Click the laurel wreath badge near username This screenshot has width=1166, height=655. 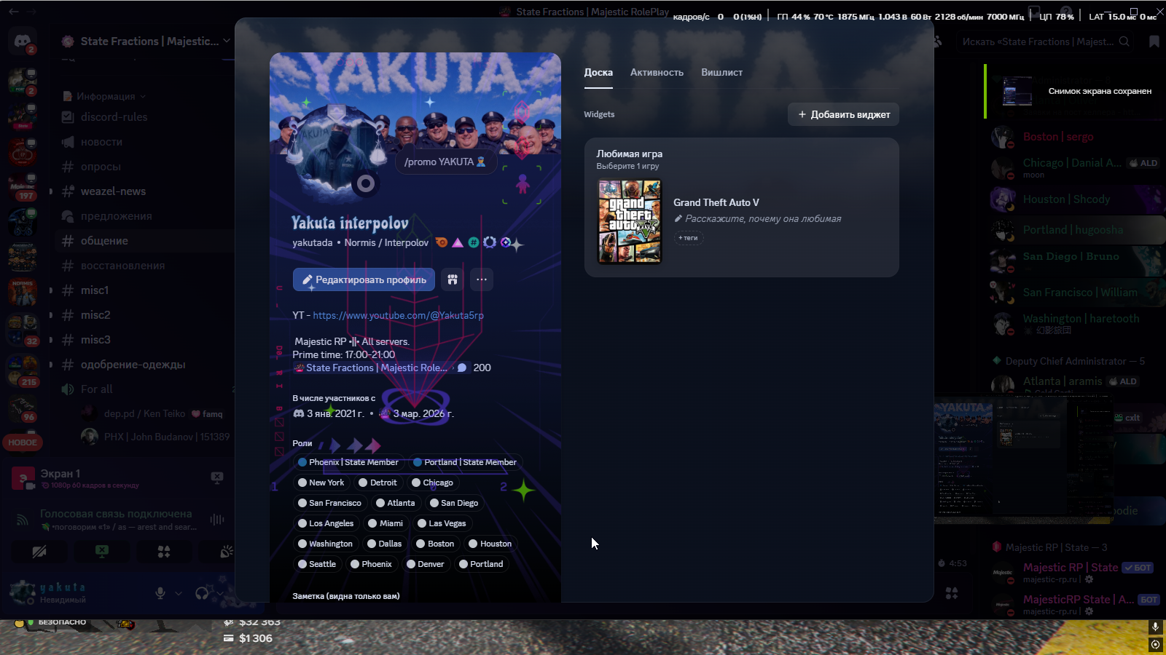pos(490,242)
